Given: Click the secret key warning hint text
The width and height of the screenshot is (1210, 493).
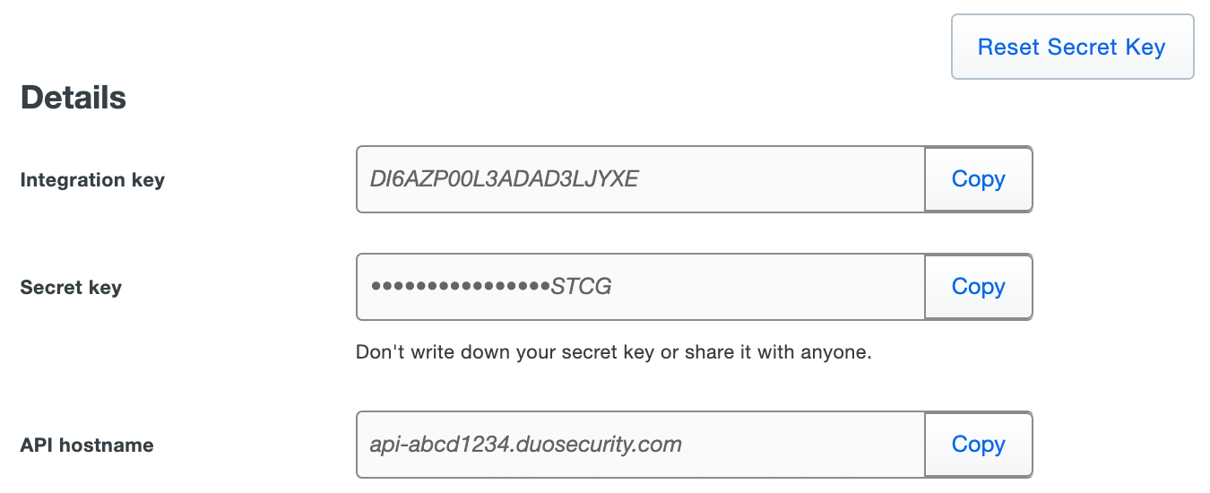Looking at the screenshot, I should click(613, 352).
